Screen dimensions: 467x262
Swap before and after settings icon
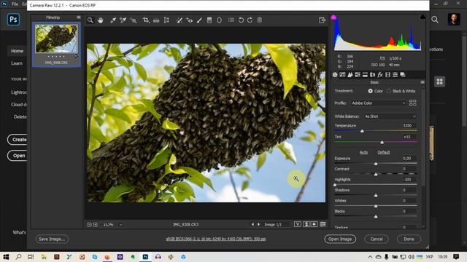coord(306,224)
